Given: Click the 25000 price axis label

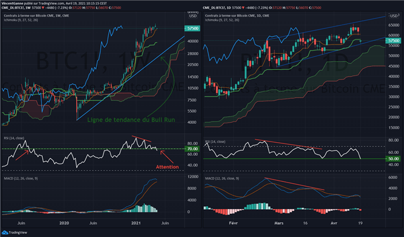Looking at the screenshot, I should click(394, 107).
